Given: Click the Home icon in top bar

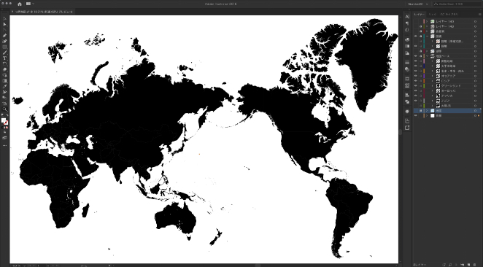Looking at the screenshot, I should 20,4.
